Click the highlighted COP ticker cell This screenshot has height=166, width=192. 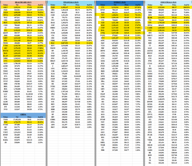coord(103,28)
